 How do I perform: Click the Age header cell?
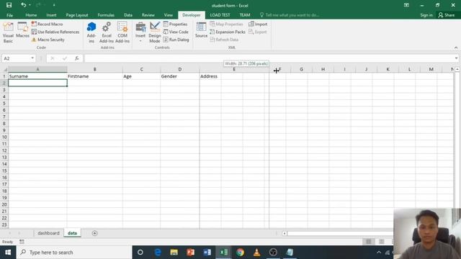(141, 76)
